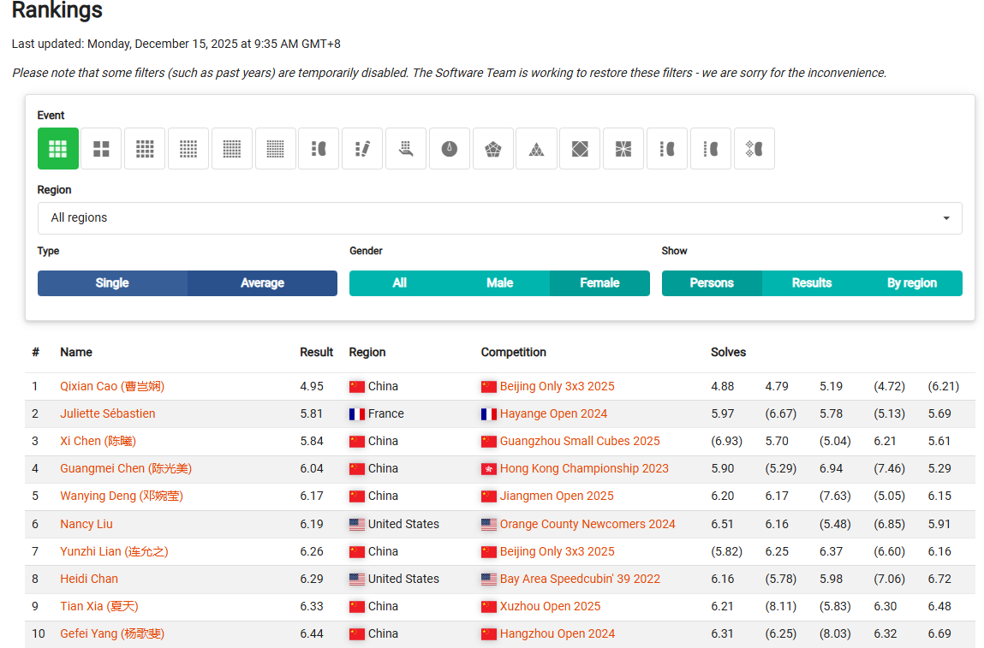The width and height of the screenshot is (984, 648).
Task: Set gender filter to Female
Action: (600, 283)
